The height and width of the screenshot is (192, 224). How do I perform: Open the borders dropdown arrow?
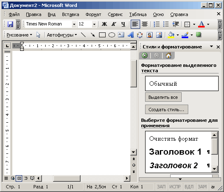click(194, 24)
